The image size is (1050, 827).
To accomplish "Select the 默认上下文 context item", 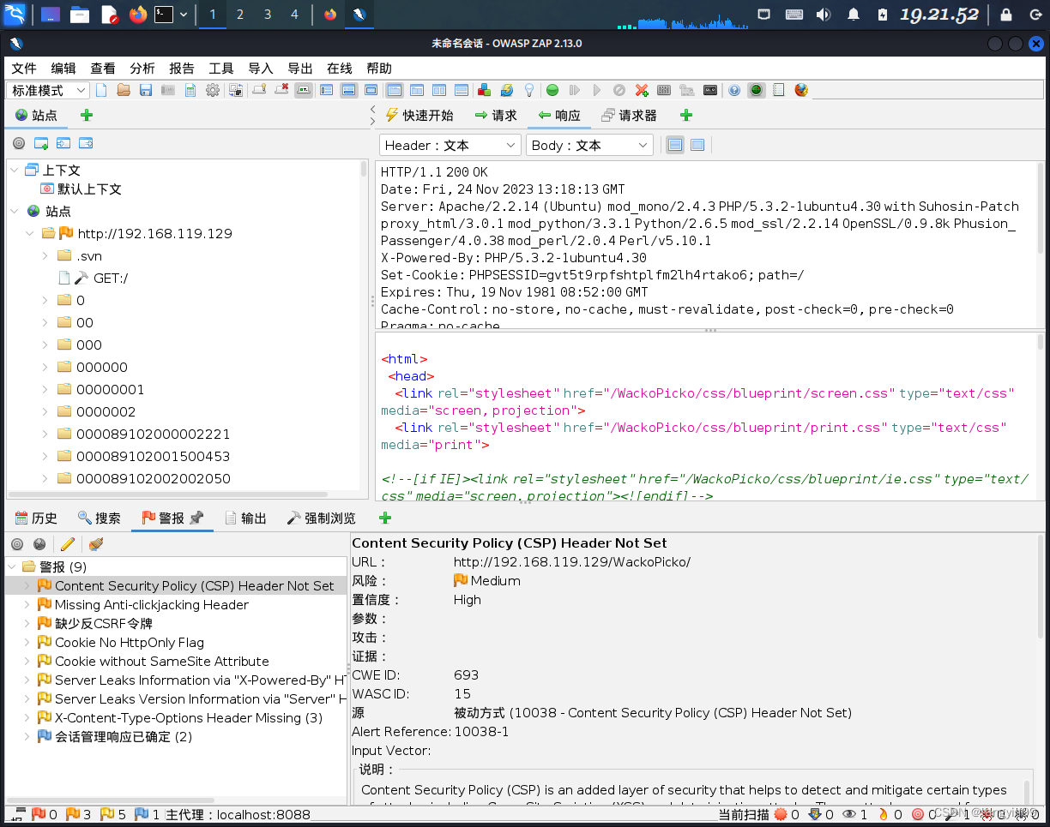I will pos(81,189).
